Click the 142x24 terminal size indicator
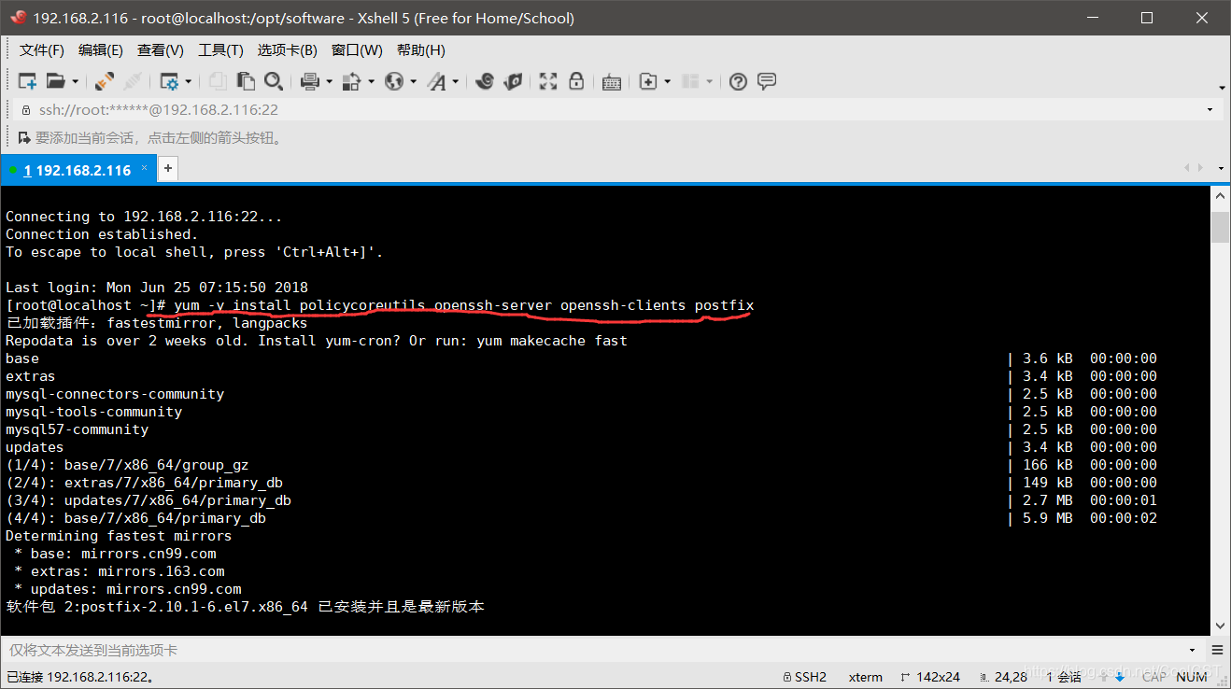The width and height of the screenshot is (1231, 689). tap(931, 677)
